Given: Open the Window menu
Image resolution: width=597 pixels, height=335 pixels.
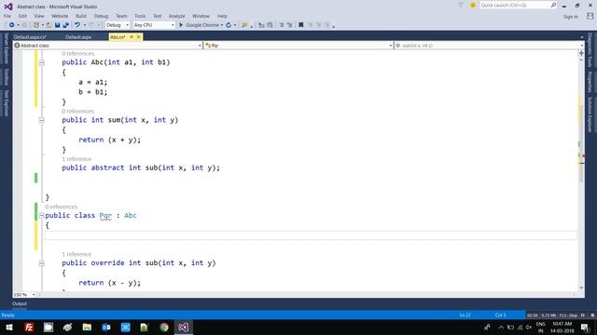Looking at the screenshot, I should 201,16.
